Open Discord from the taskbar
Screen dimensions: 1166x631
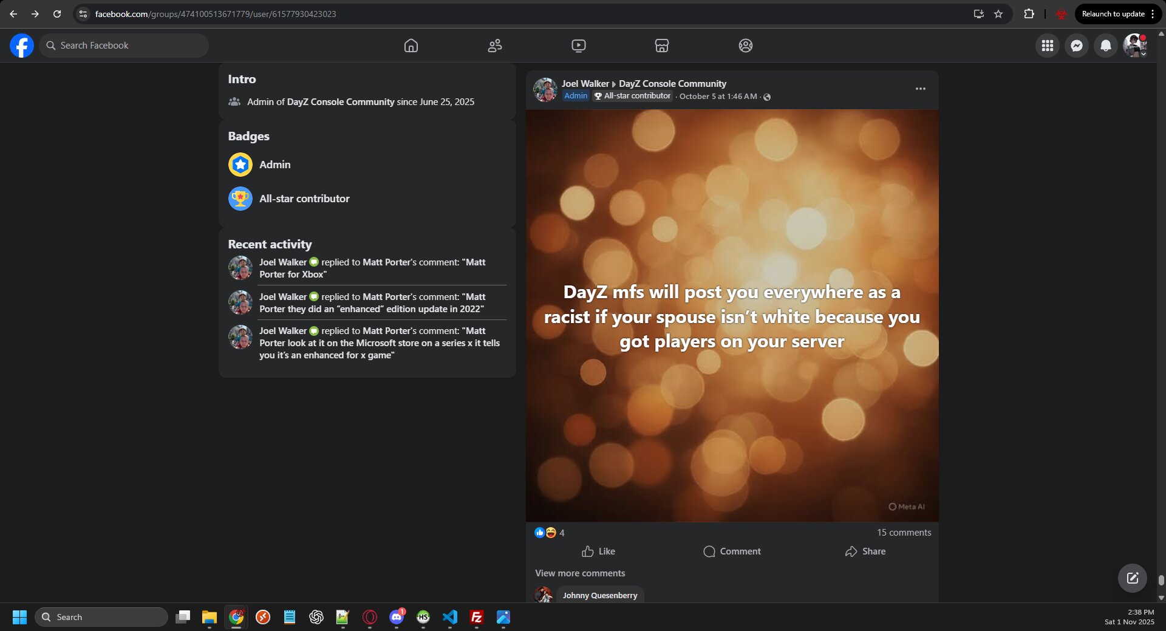tap(397, 617)
